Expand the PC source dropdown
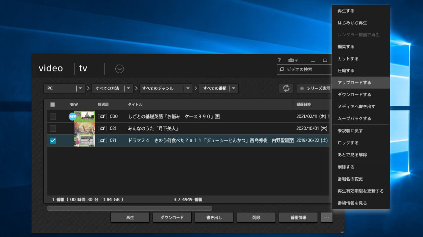 coord(81,89)
